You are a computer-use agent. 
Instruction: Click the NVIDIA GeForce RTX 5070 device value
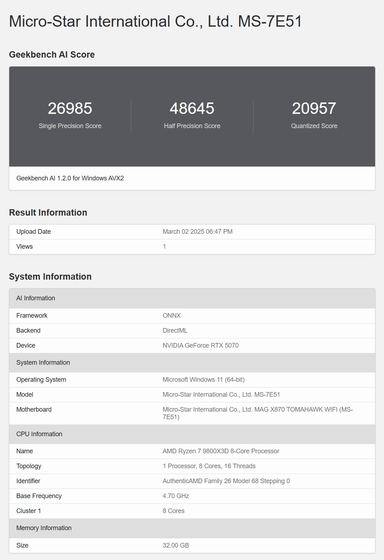point(201,345)
